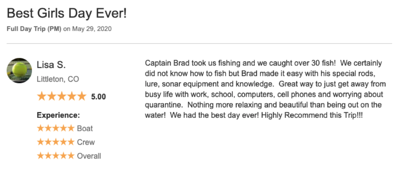Click the fifth star of overall 5.00 rating
Image resolution: width=396 pixels, height=171 pixels.
81,96
